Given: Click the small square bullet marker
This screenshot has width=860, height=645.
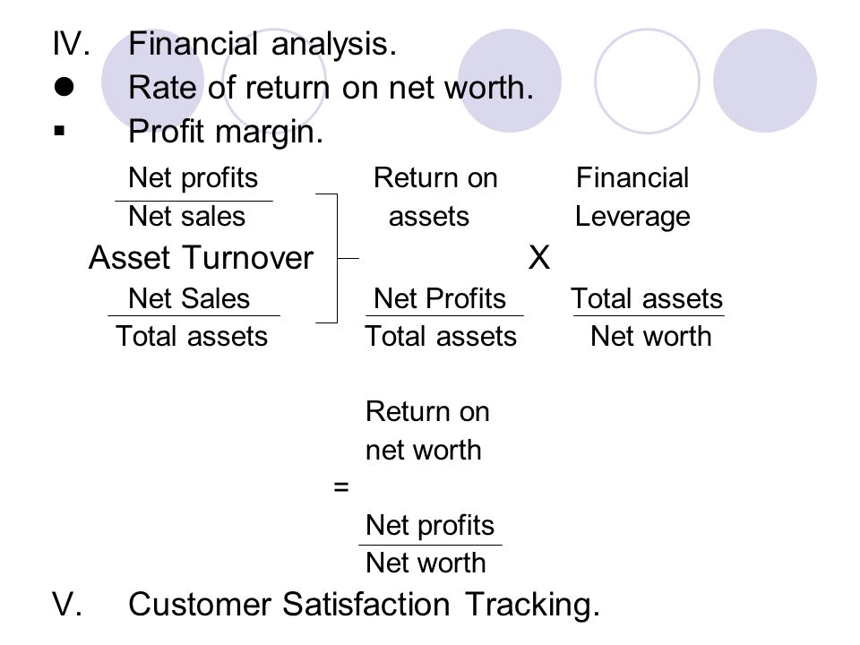Looking at the screenshot, I should 60,131.
